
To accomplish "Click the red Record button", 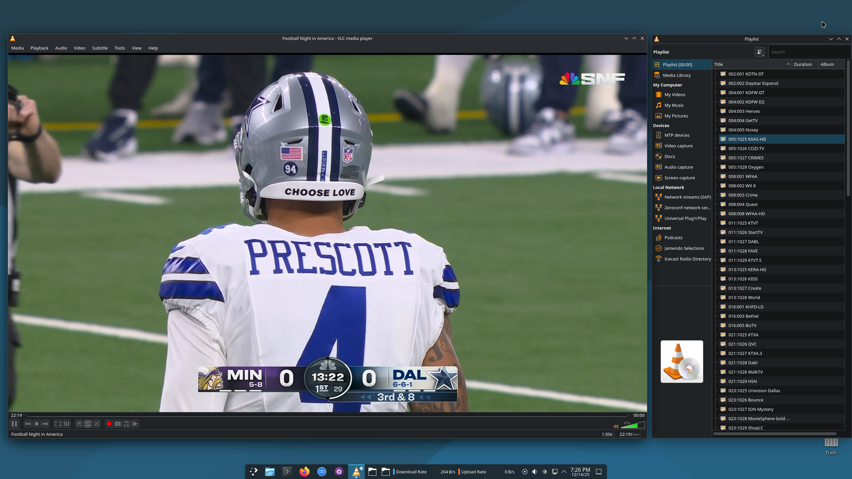I will coord(109,424).
